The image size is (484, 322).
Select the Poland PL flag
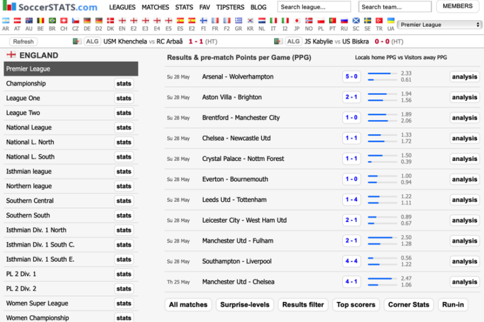321,21
